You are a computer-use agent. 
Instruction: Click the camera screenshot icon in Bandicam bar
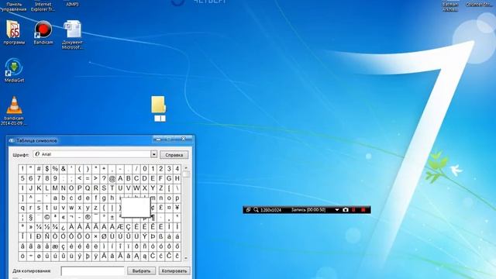(346, 210)
